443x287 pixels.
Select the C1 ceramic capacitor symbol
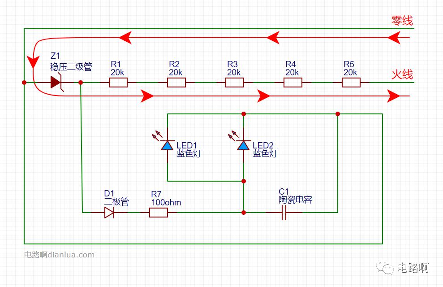(x=284, y=213)
